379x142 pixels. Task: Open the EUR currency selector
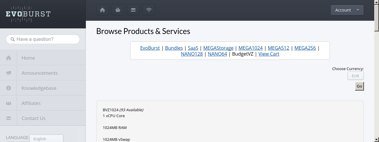click(x=356, y=76)
